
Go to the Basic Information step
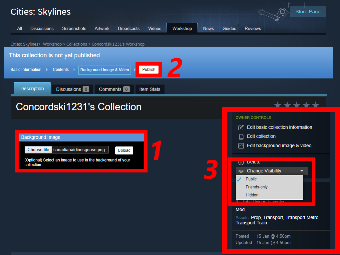point(26,70)
